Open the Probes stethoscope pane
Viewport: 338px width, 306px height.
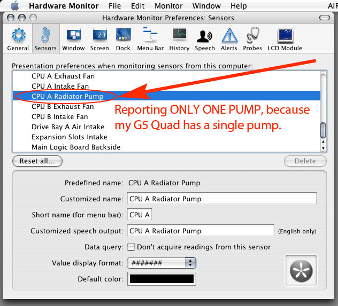pos(252,40)
